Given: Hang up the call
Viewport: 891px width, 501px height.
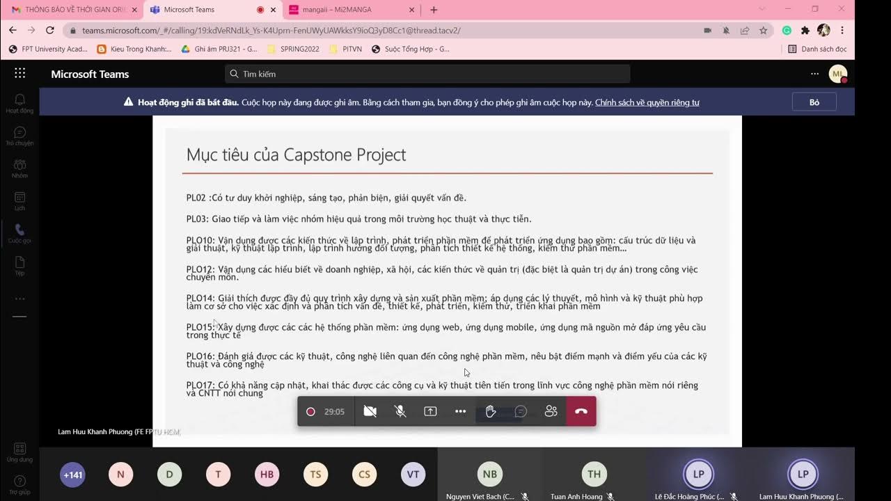Looking at the screenshot, I should 581,411.
